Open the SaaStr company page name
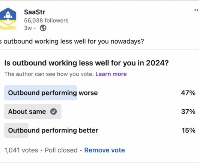Viewport: 199px width, 166px height. click(x=35, y=12)
